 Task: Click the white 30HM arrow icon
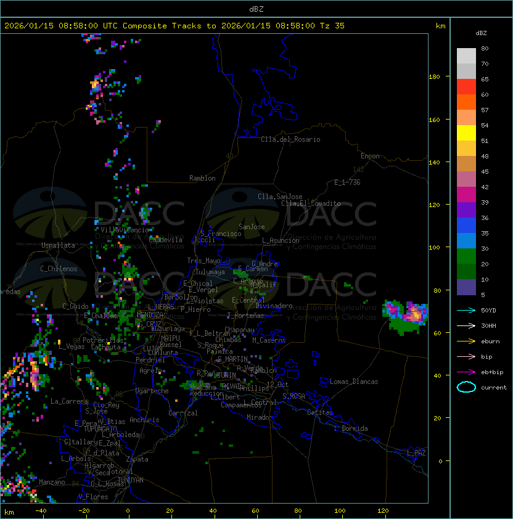[466, 325]
